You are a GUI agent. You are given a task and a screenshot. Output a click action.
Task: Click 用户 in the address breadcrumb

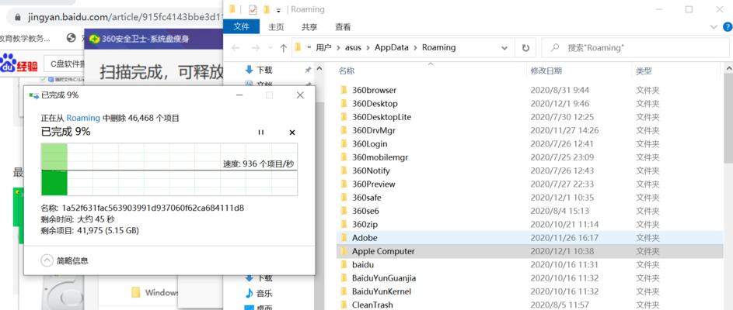coord(323,47)
